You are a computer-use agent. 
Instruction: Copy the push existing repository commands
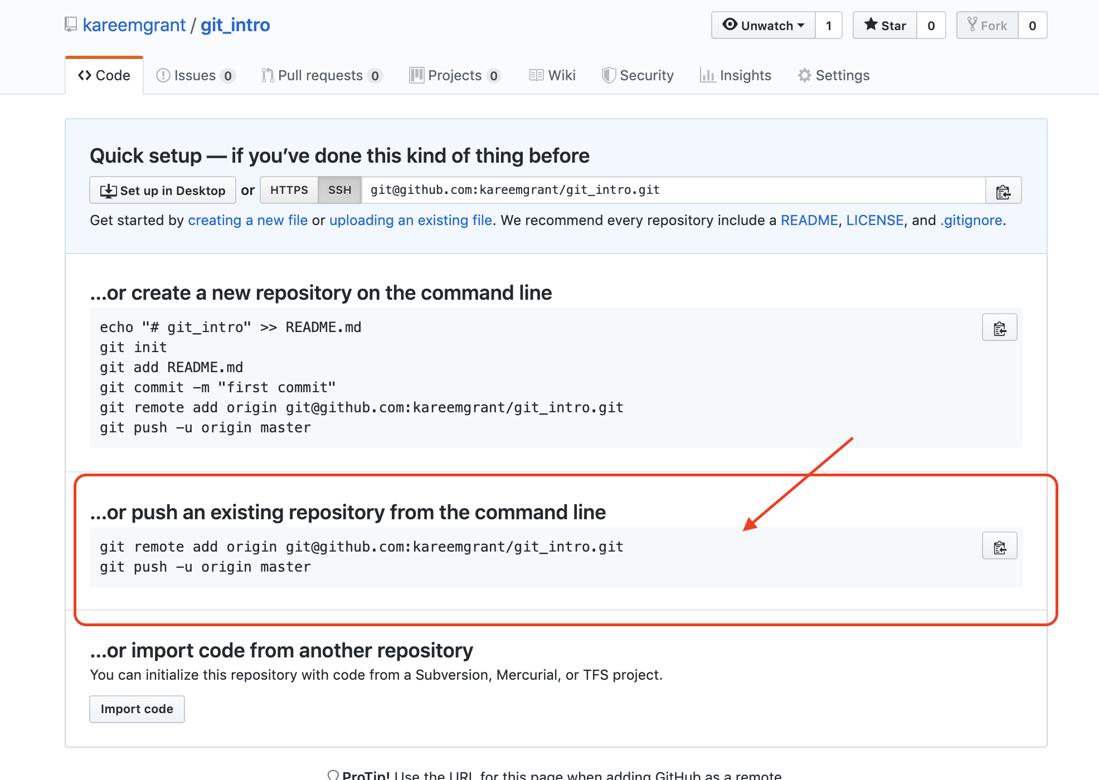pyautogui.click(x=999, y=547)
